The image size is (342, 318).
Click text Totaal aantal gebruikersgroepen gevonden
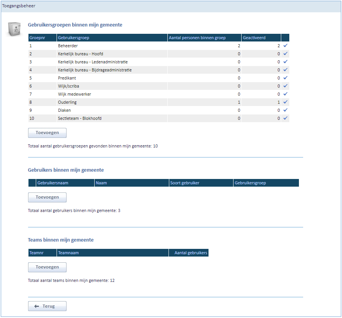click(x=93, y=146)
